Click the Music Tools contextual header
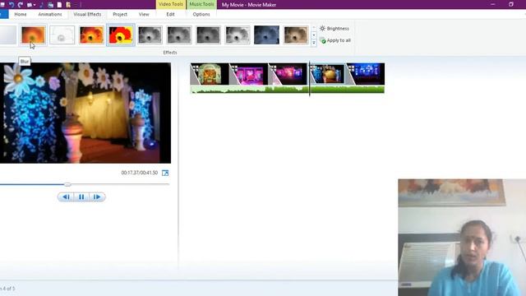 (201, 4)
